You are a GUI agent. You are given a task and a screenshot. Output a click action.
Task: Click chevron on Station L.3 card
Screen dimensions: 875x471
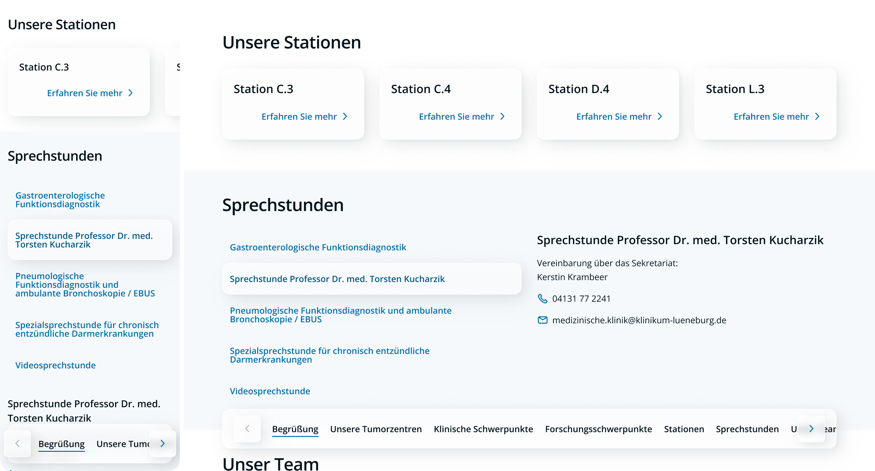click(817, 116)
